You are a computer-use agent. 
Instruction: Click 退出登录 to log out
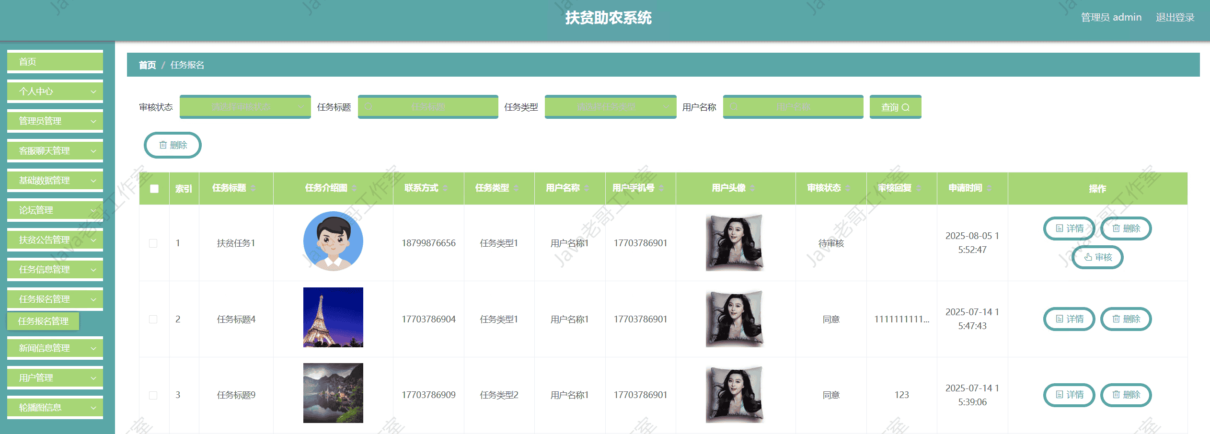(1175, 17)
